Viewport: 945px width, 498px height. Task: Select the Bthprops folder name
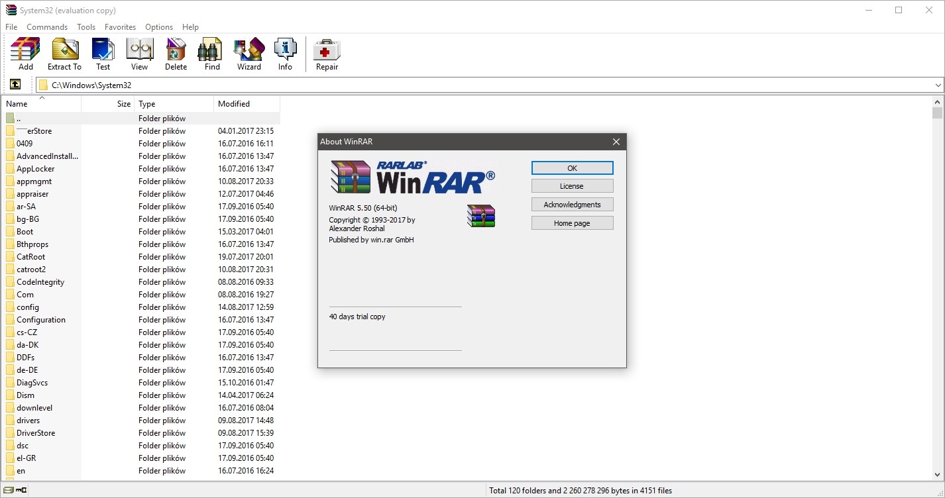[32, 244]
